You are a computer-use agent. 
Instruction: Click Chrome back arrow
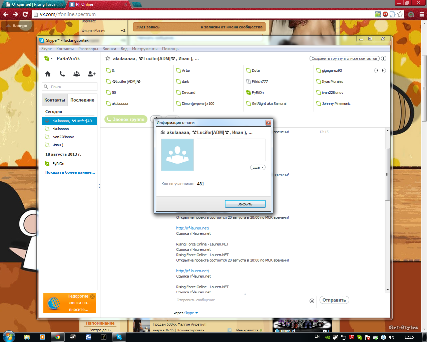6,14
